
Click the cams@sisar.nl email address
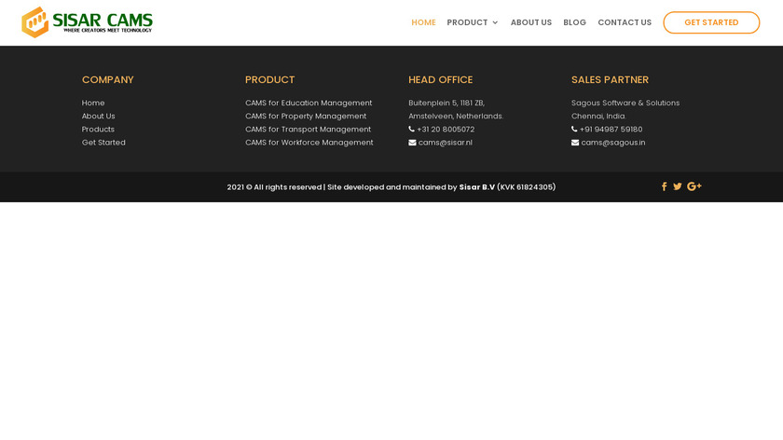click(x=446, y=143)
